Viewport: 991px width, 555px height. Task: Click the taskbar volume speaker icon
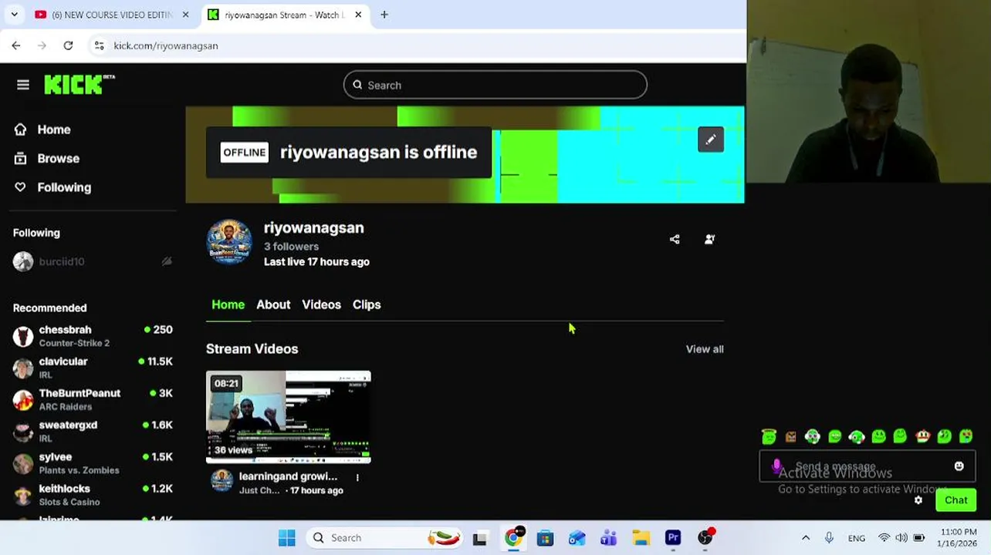pos(901,538)
